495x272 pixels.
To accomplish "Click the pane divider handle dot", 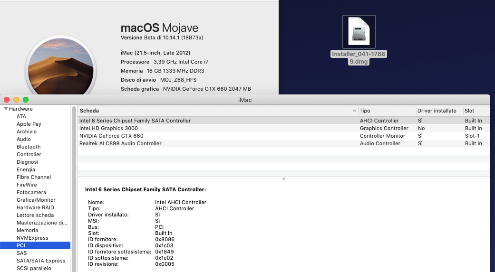I will point(284,178).
